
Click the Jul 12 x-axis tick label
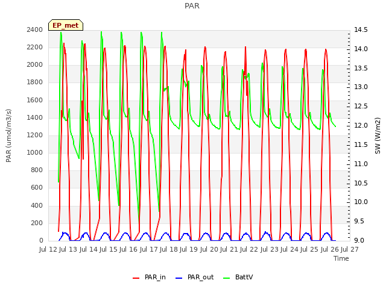48,249
